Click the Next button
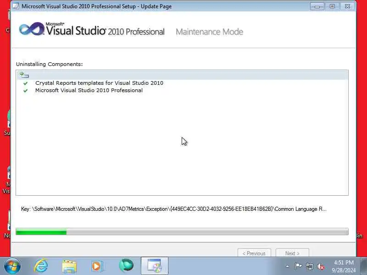 click(292, 253)
